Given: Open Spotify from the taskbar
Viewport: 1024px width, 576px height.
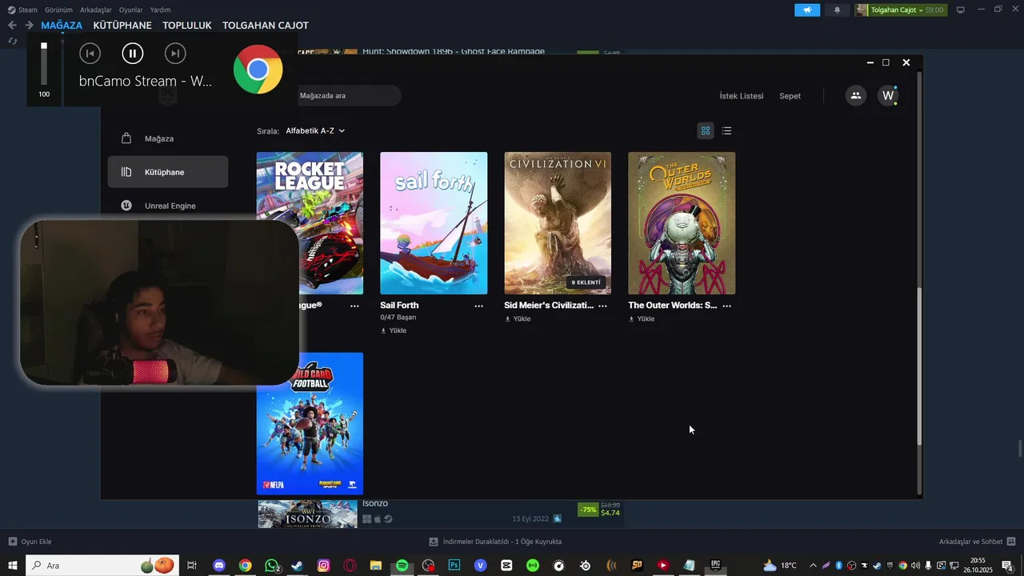Looking at the screenshot, I should (x=402, y=566).
